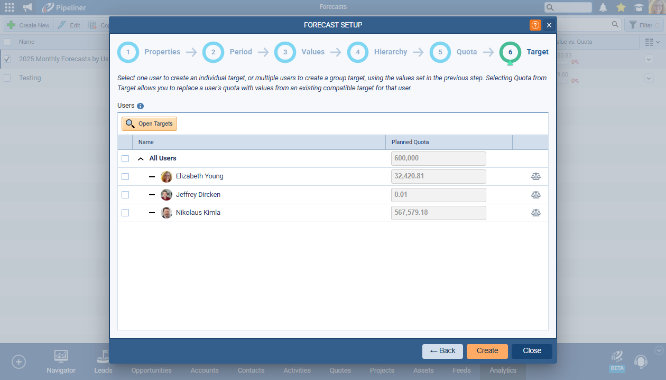Screen dimensions: 666x380
Task: Click the Create button
Action: (x=487, y=351)
